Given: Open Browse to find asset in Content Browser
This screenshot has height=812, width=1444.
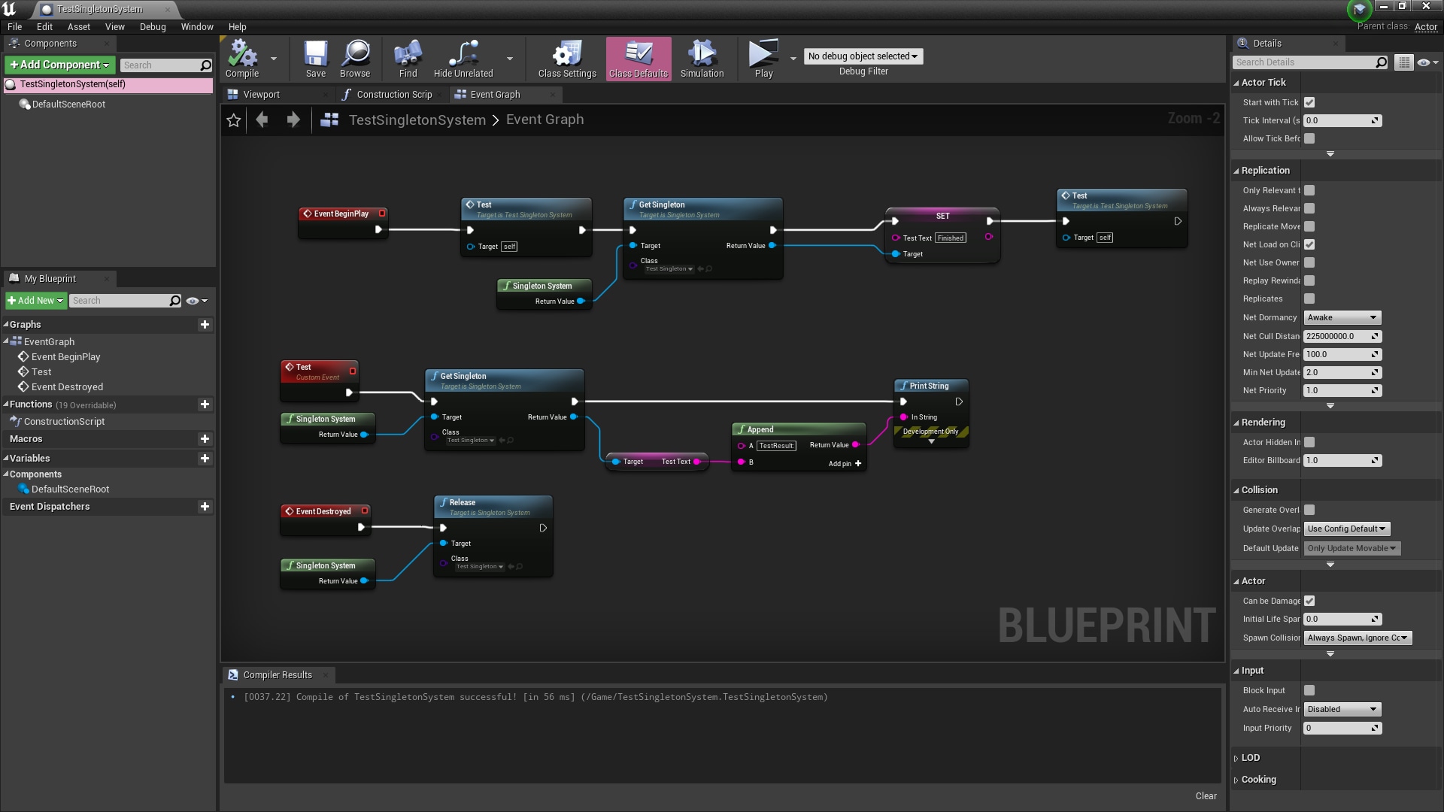Looking at the screenshot, I should 354,59.
